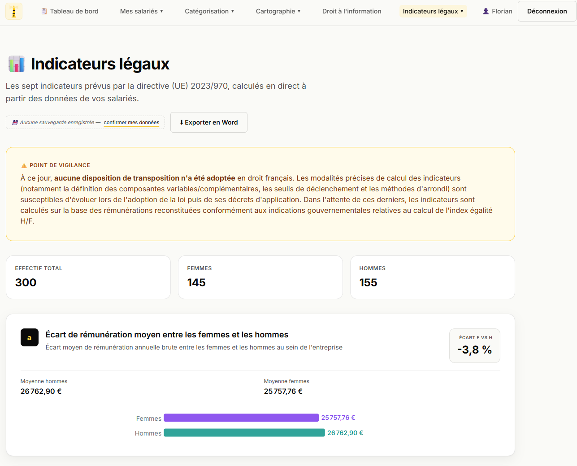
Task: Click the bar chart icon beside Indicateurs légaux
Action: (x=17, y=64)
